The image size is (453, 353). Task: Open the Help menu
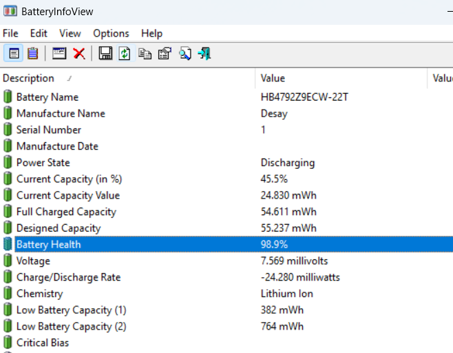pyautogui.click(x=151, y=33)
